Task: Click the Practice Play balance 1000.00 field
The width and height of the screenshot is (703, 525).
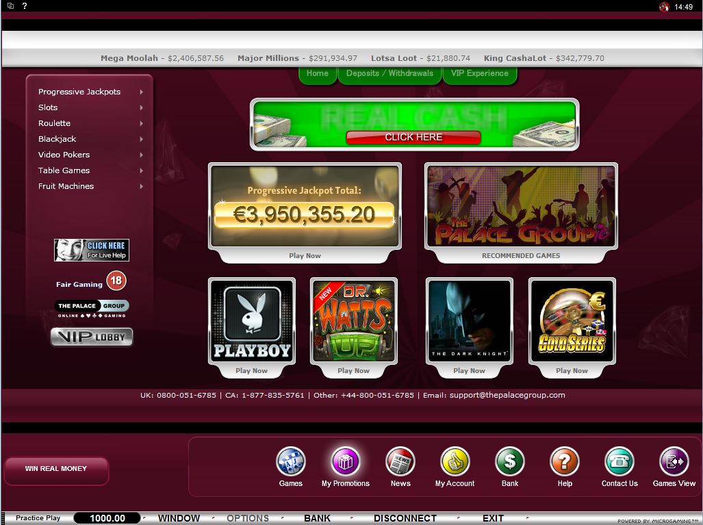Action: point(107,518)
